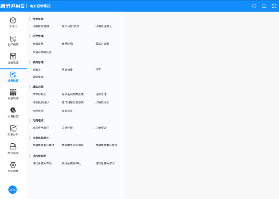
Task: Select the 业扩报装 document icon
Action: point(13,38)
